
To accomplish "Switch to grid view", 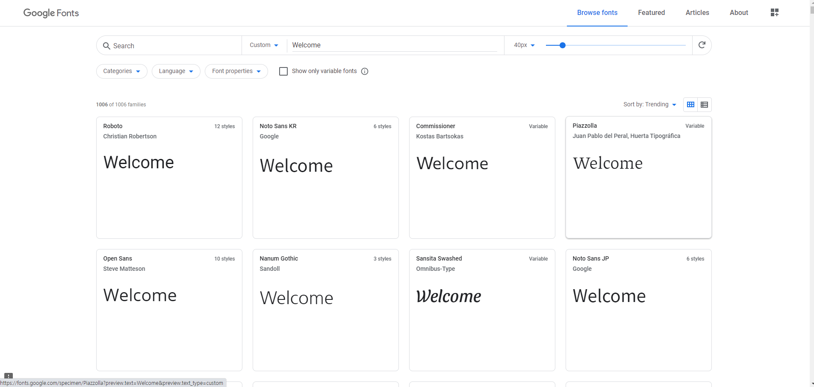I will [690, 105].
